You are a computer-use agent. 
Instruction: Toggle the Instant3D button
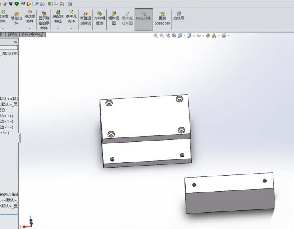click(x=143, y=18)
